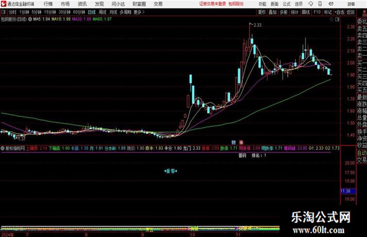This screenshot has width=367, height=237.
Task: Click the MA20: 1.98 legend label
Action: [82, 19]
